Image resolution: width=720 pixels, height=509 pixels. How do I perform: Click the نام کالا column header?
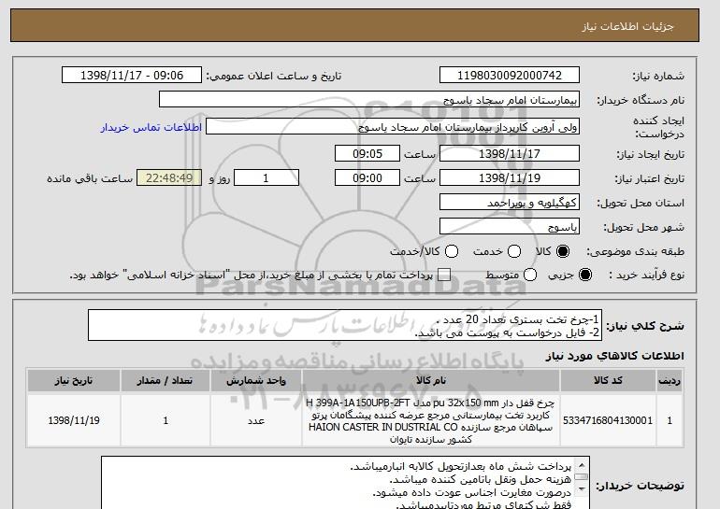[x=431, y=381]
